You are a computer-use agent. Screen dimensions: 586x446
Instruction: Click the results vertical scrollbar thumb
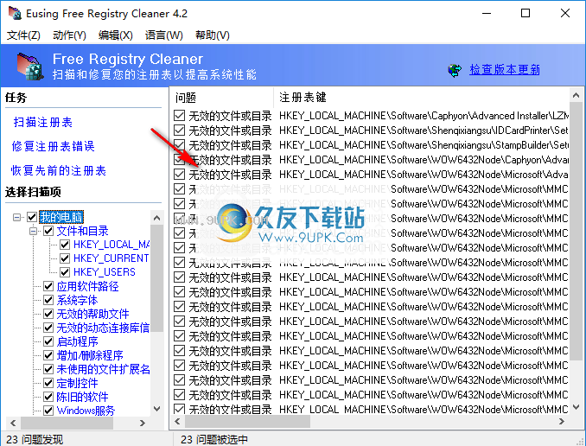click(576, 232)
